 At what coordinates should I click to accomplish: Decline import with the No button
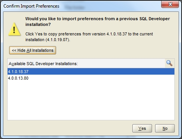coord(165,128)
